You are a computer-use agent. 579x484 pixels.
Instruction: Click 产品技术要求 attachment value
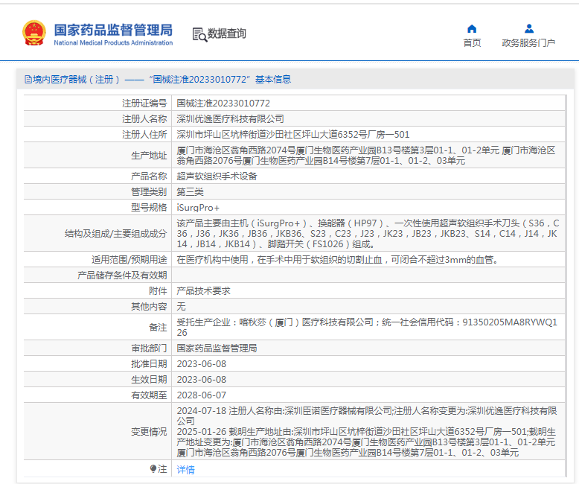click(203, 291)
